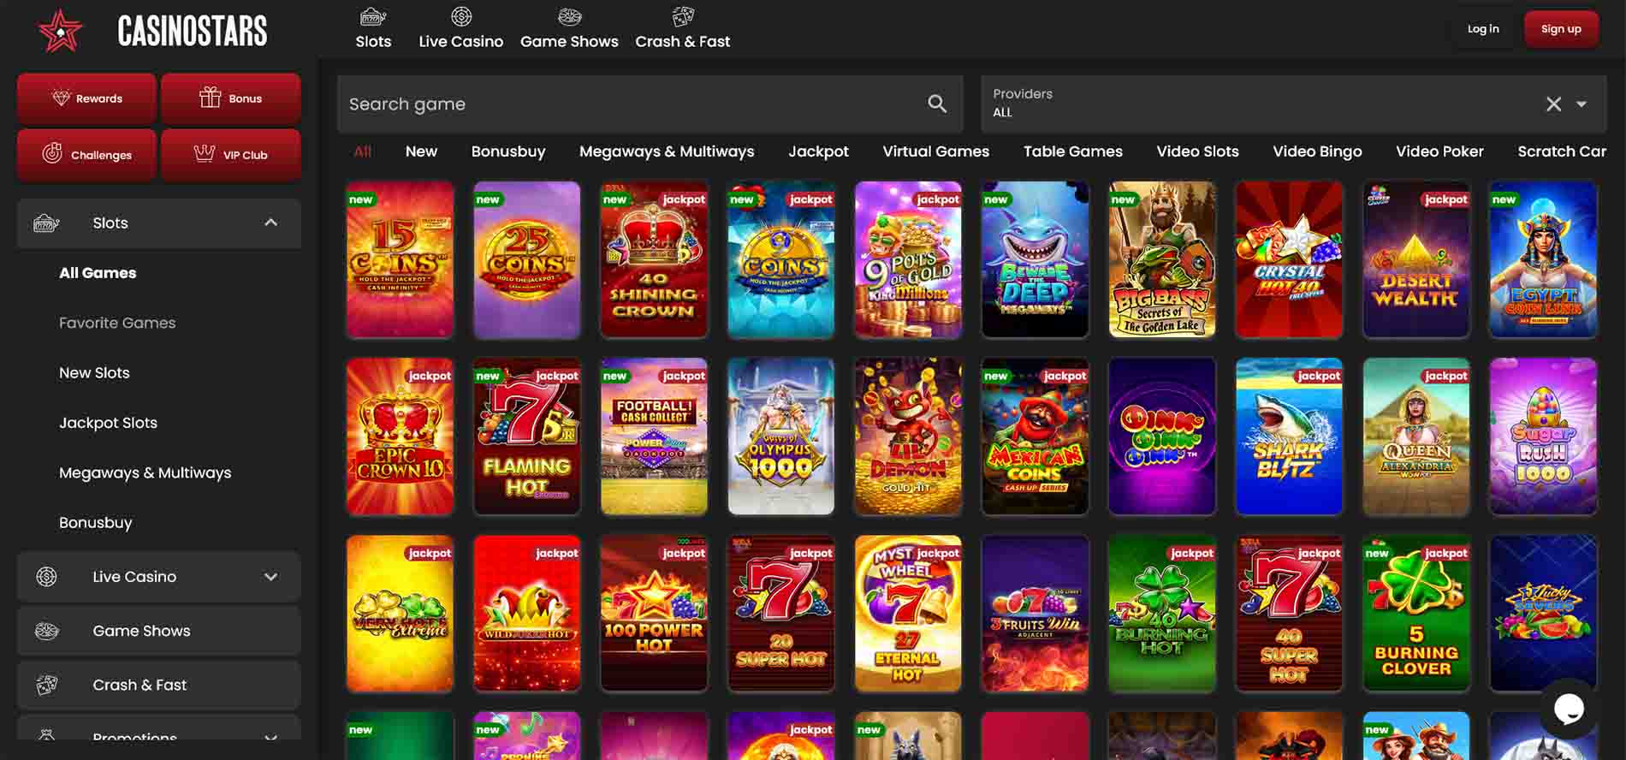
Task: Open the Mexican Coins game
Action: tap(1035, 436)
